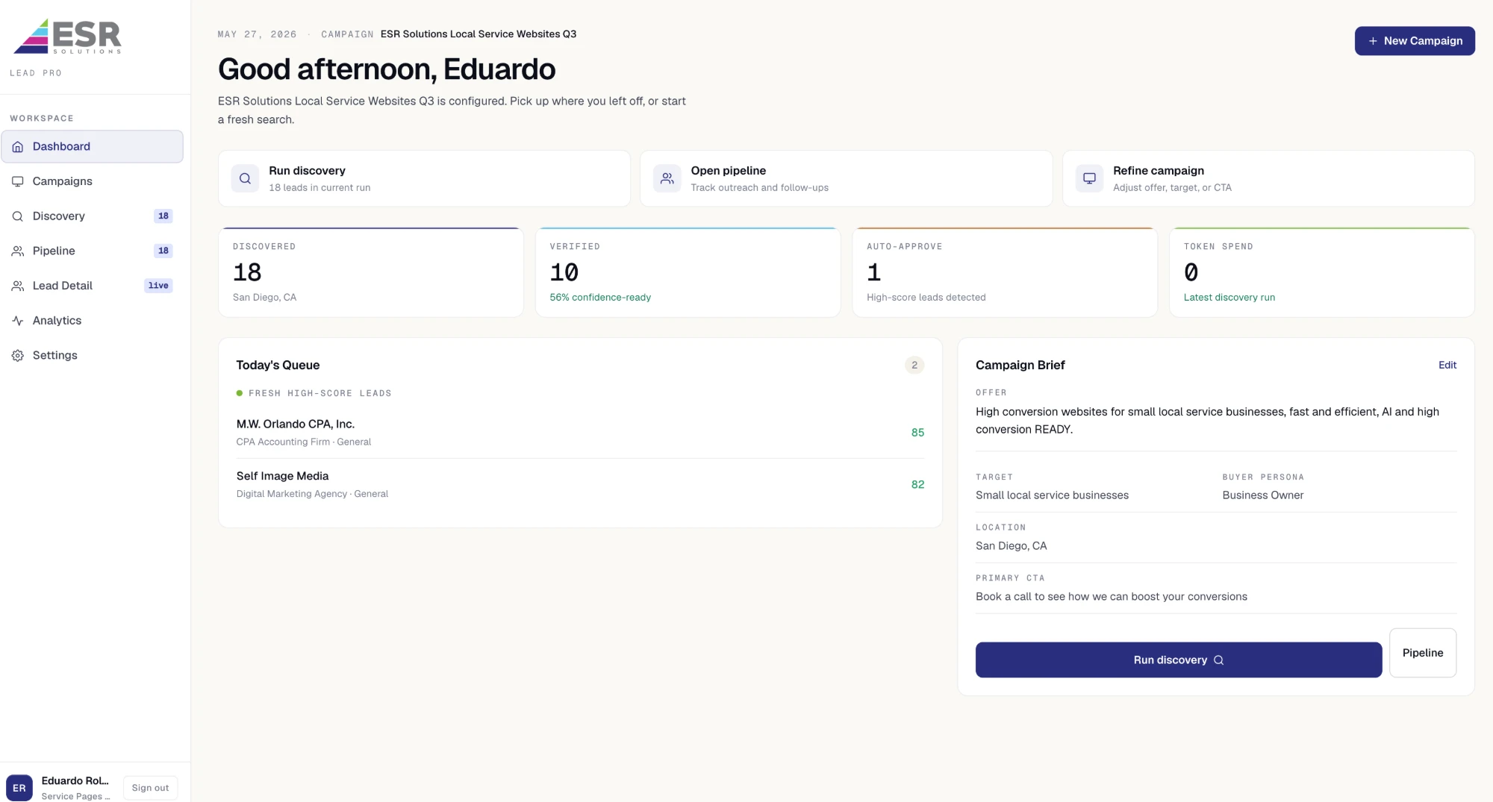Click the Business Owner buyer persona
The image size is (1493, 802).
1262,495
